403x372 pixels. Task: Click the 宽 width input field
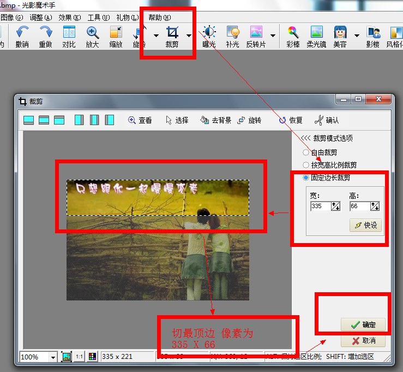321,206
